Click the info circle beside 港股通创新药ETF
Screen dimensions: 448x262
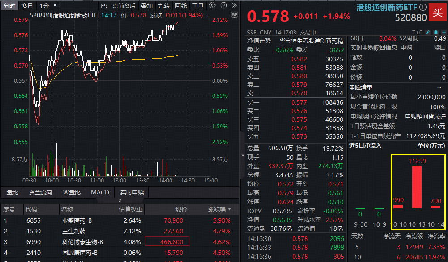pos(423,7)
